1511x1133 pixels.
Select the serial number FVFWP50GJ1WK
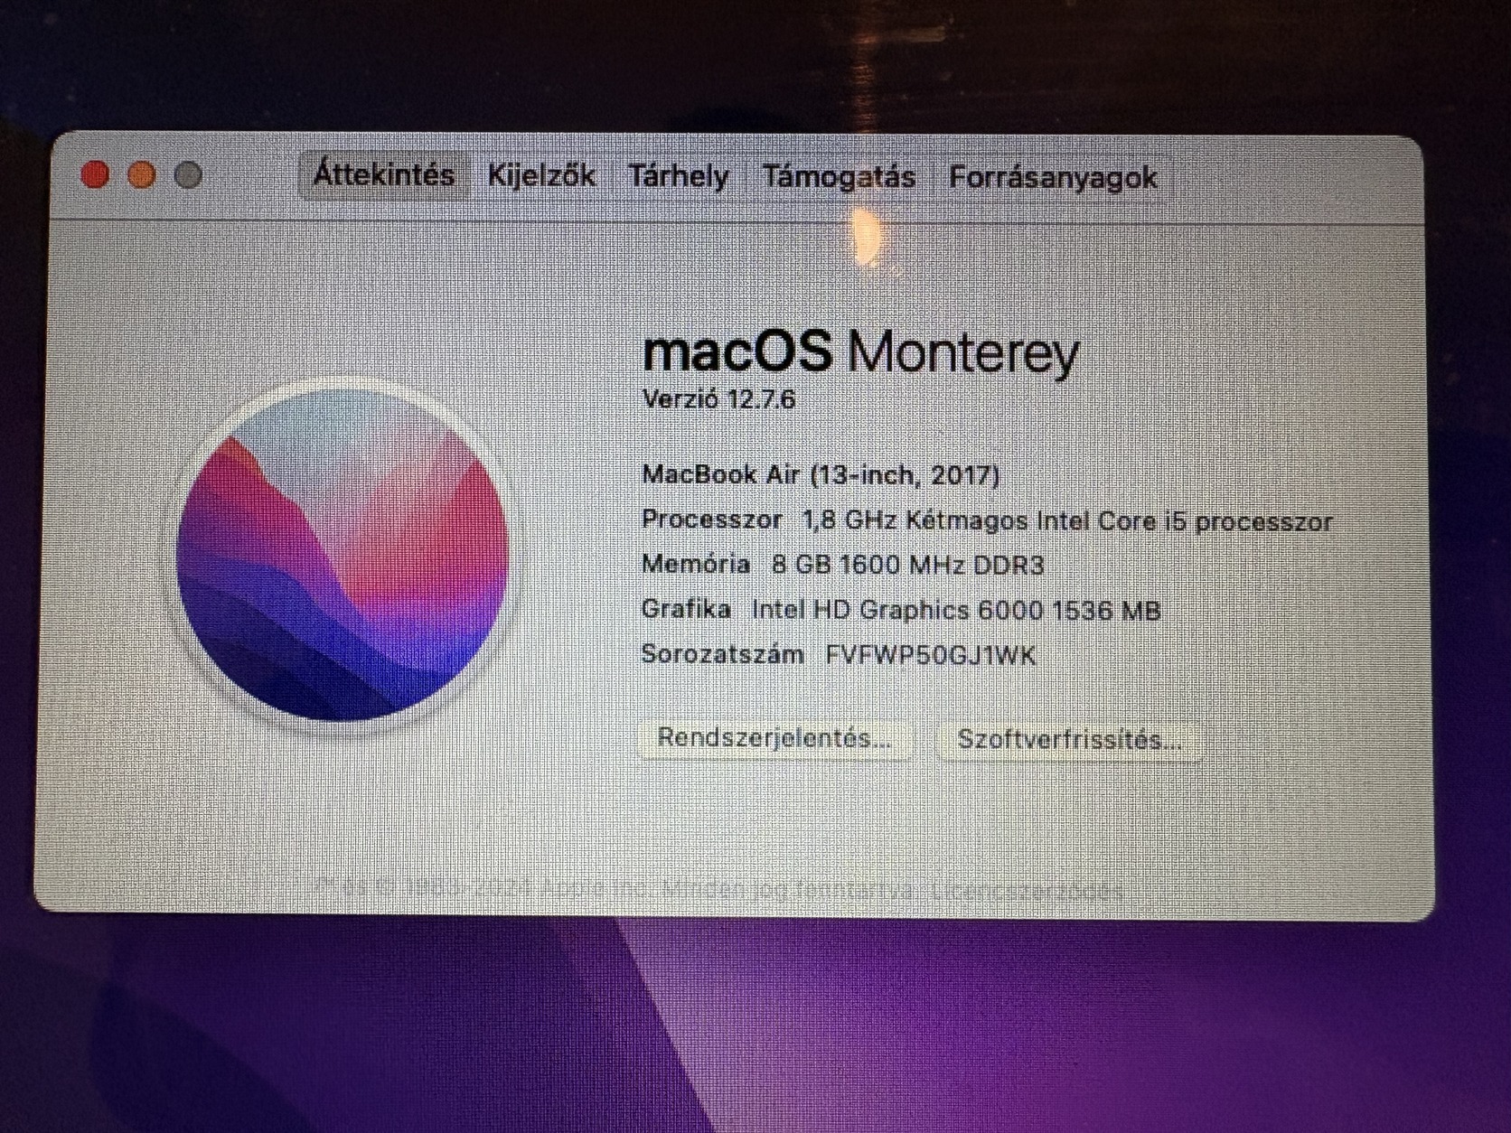931,655
